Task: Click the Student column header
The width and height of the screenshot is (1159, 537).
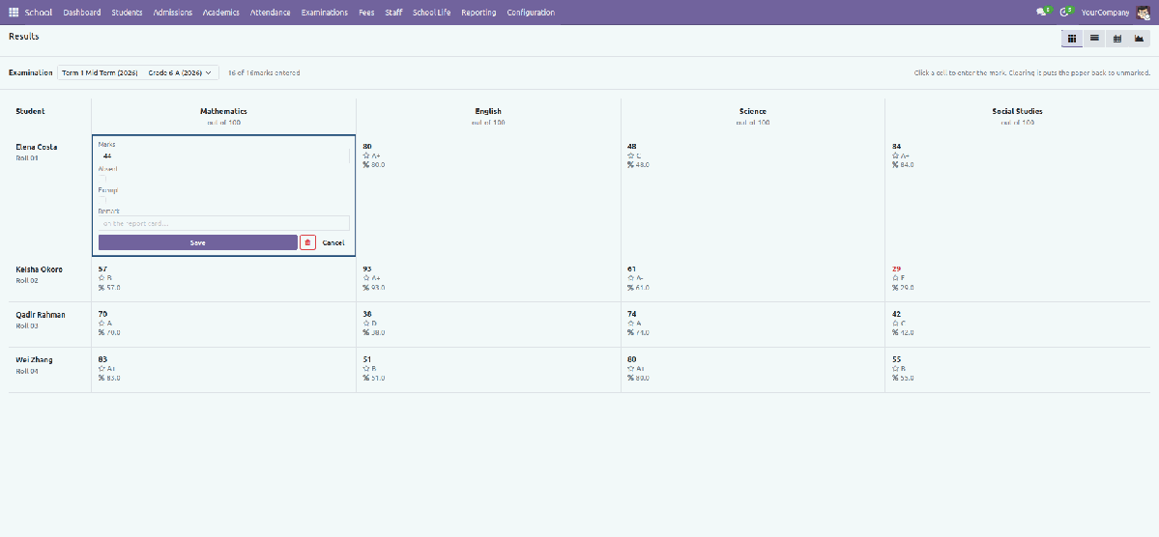Action: 30,111
